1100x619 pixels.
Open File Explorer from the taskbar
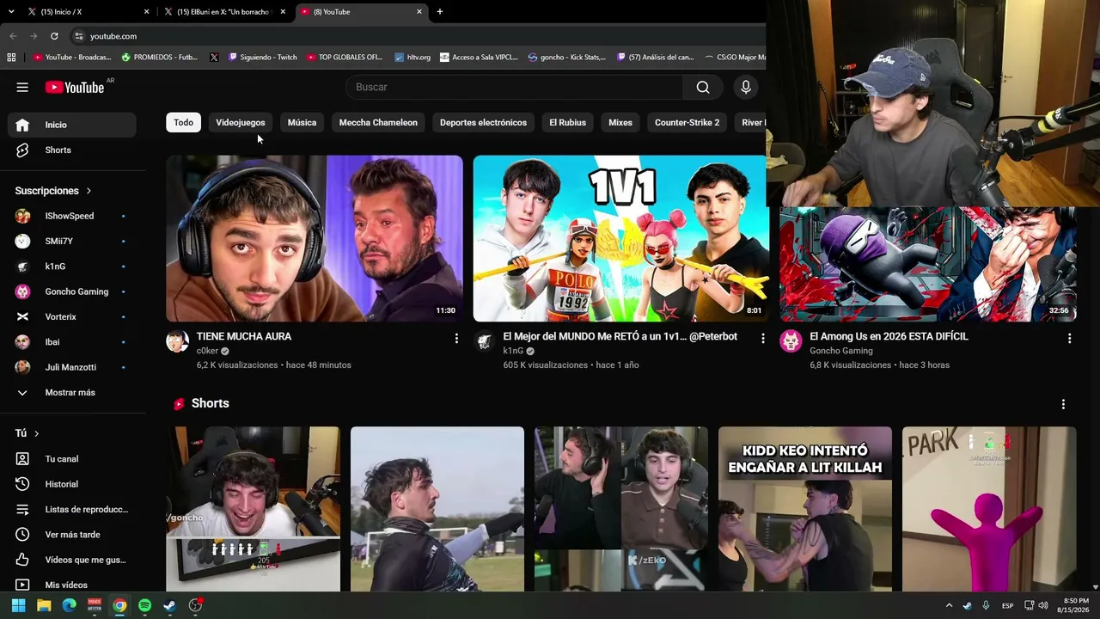[x=44, y=605]
